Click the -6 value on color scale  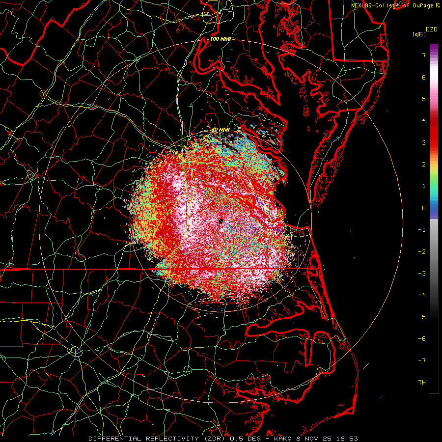422,339
